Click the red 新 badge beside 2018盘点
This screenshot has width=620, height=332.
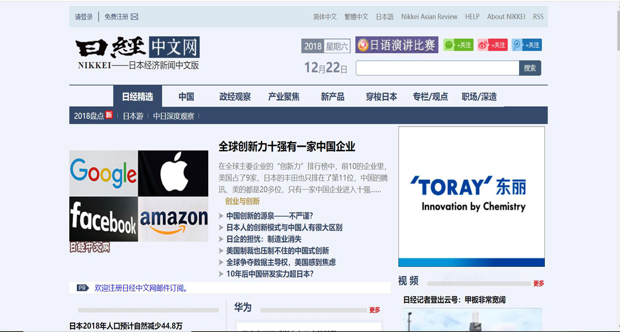[109, 115]
